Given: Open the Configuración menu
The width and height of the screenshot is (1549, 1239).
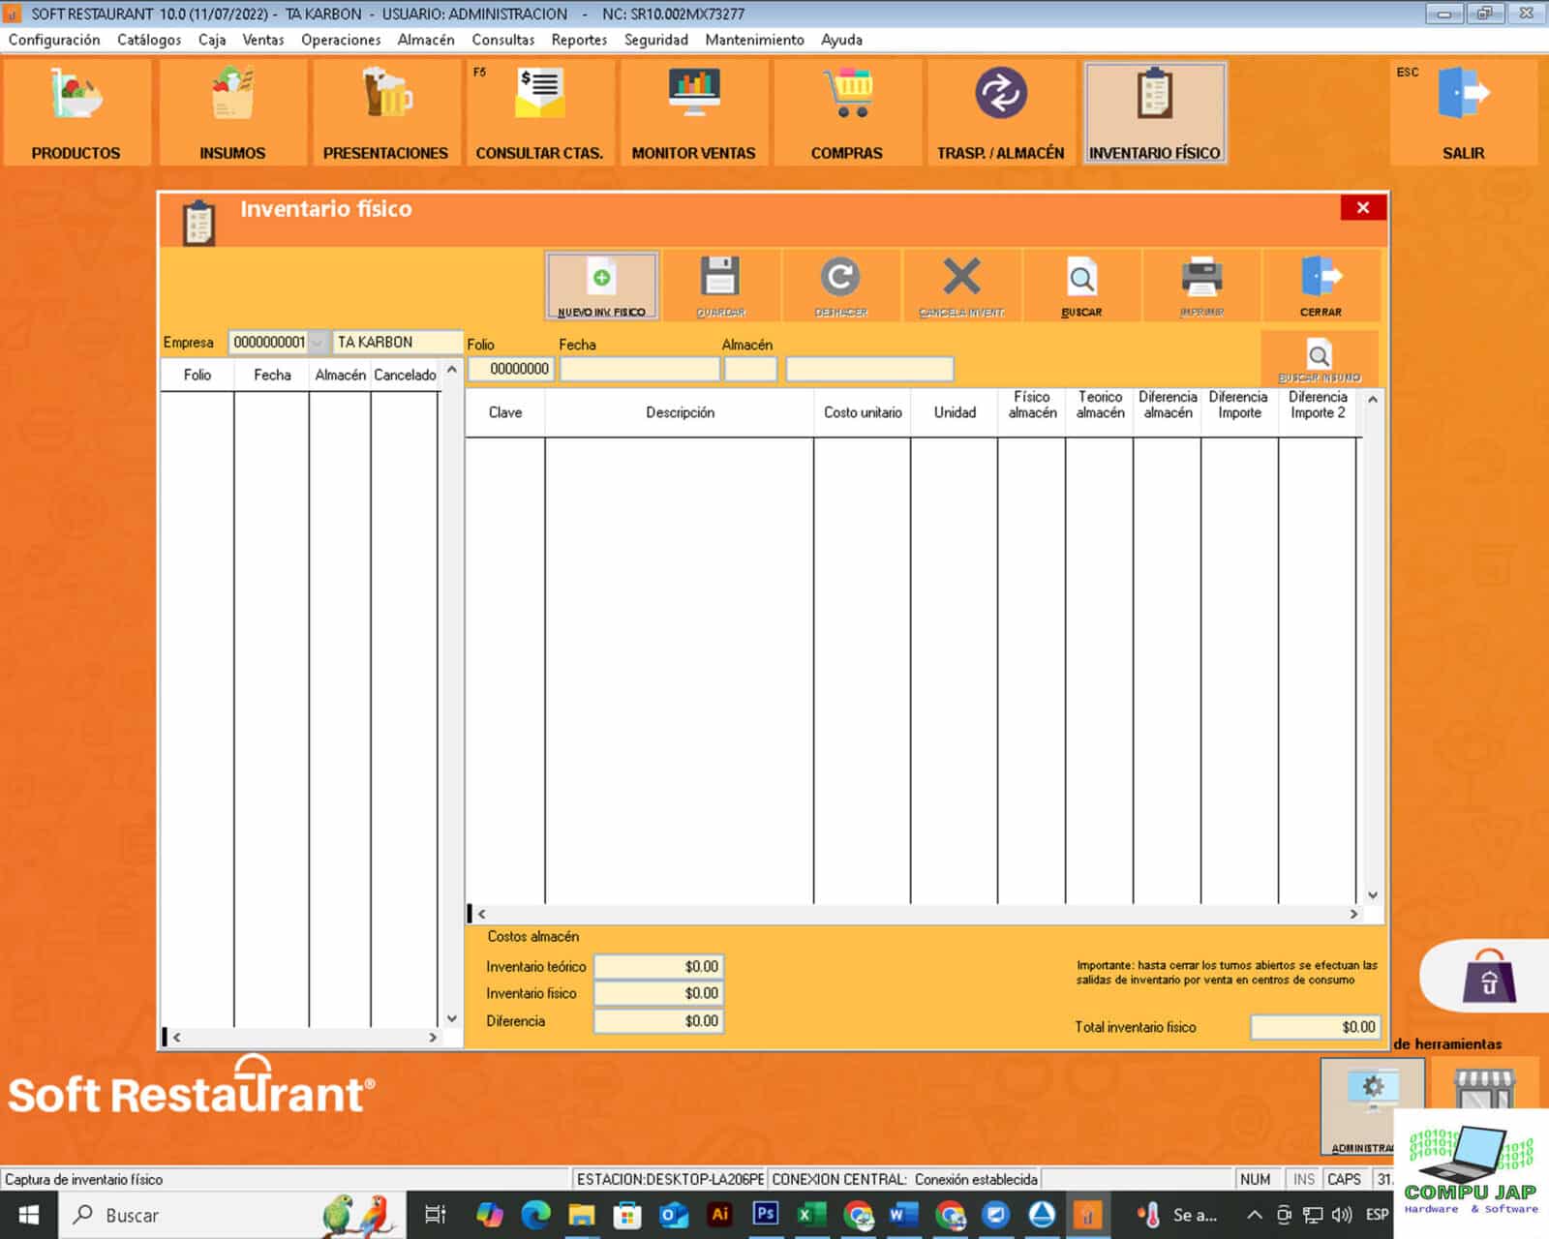Looking at the screenshot, I should (54, 40).
